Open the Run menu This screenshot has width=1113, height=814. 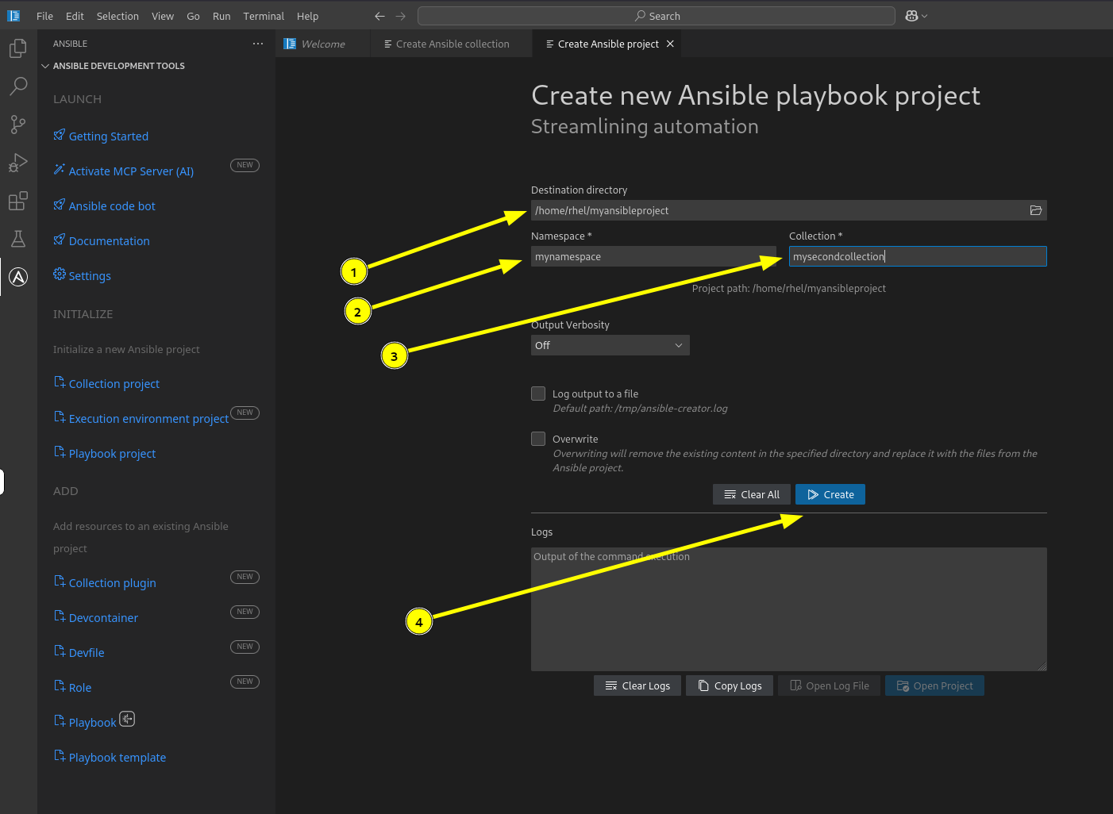point(221,16)
